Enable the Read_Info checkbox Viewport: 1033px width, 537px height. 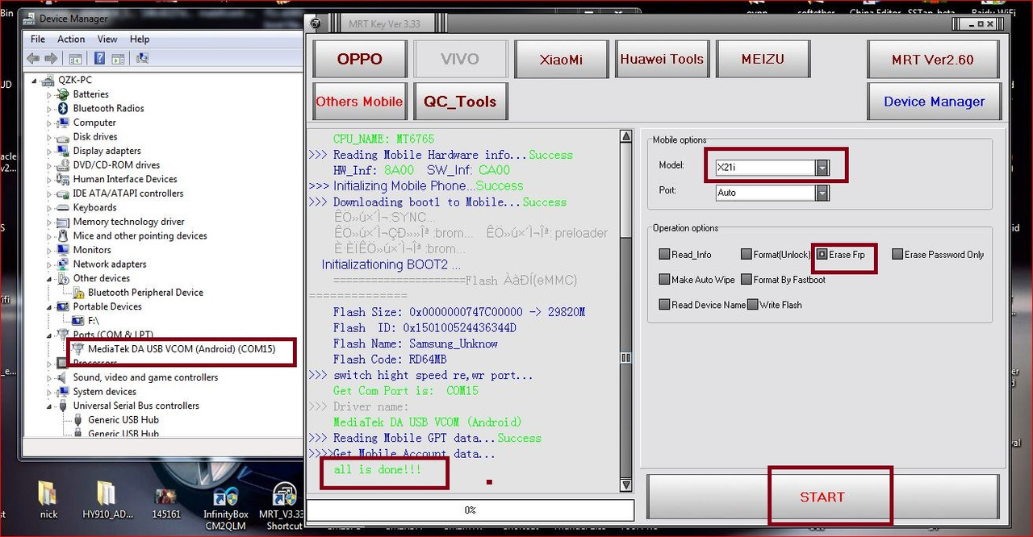664,255
